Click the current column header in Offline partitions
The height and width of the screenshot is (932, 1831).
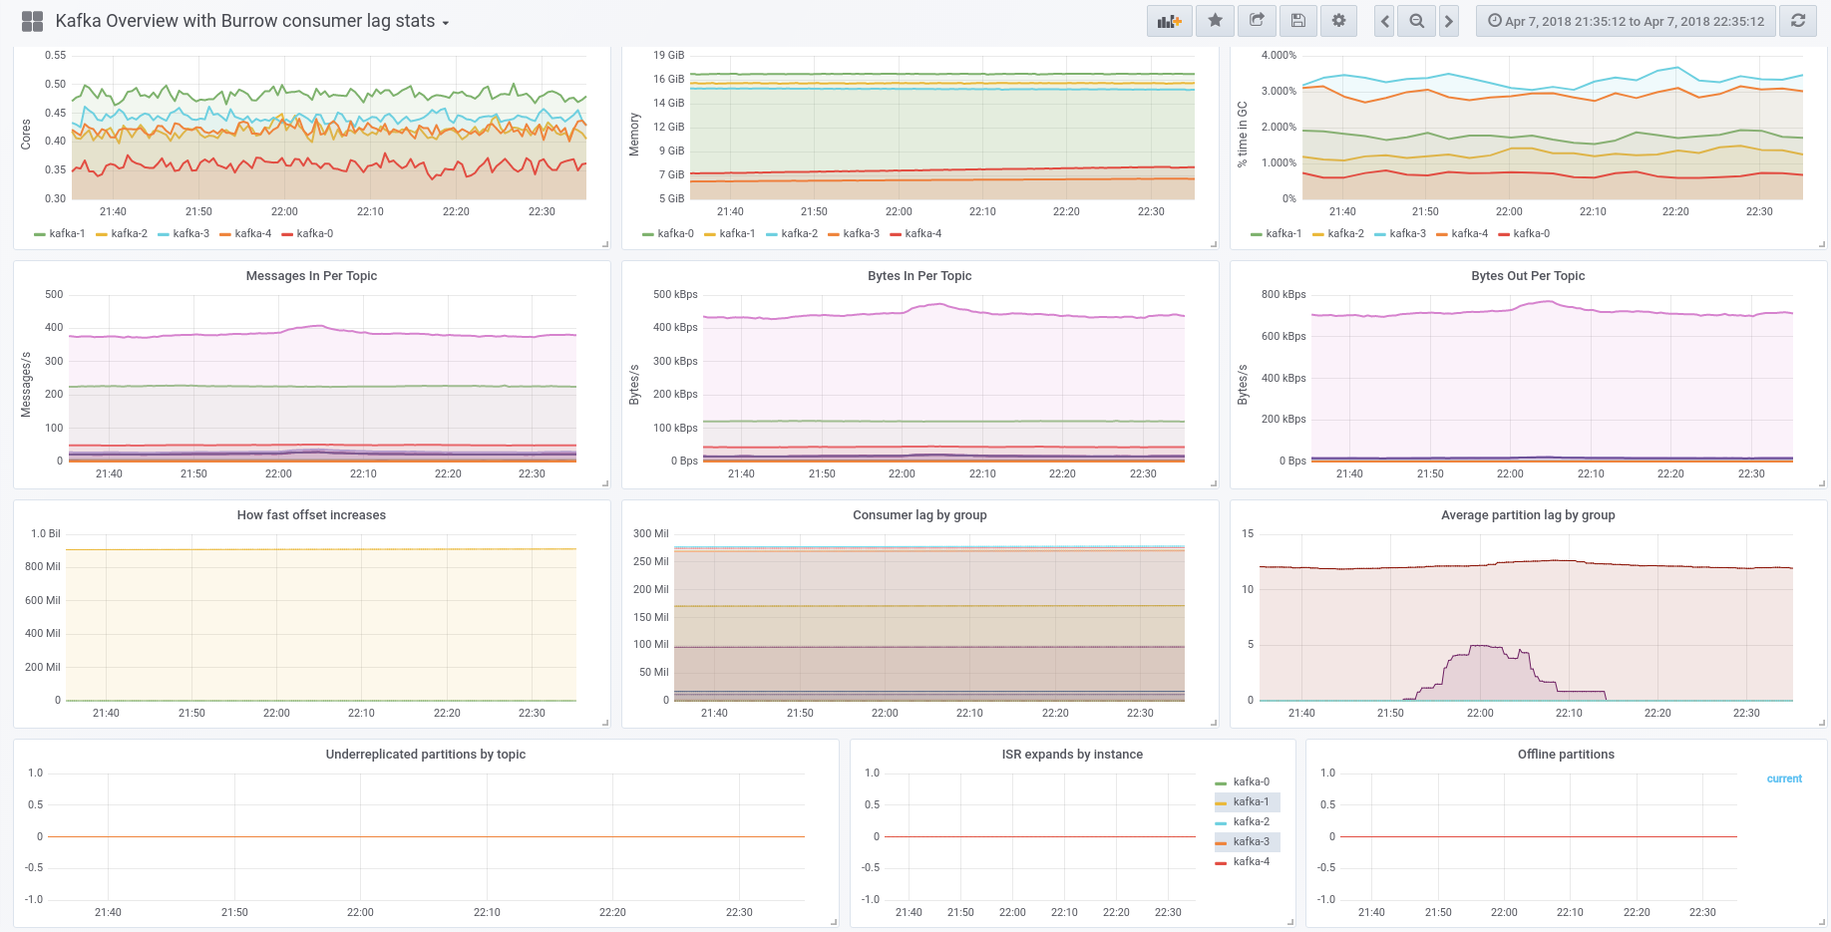pos(1783,779)
